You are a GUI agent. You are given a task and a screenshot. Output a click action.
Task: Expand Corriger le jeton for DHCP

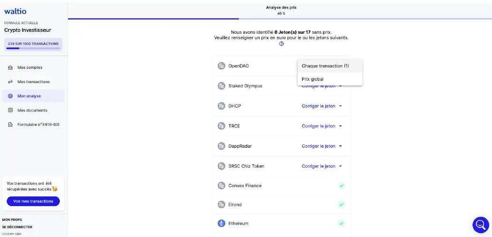click(322, 106)
